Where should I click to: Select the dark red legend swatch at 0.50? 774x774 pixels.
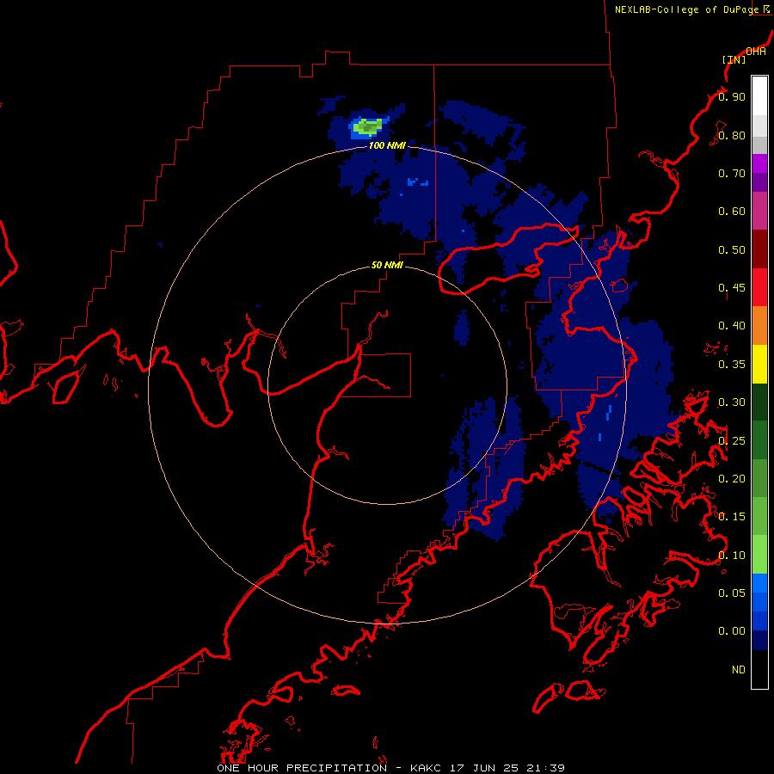(x=759, y=249)
